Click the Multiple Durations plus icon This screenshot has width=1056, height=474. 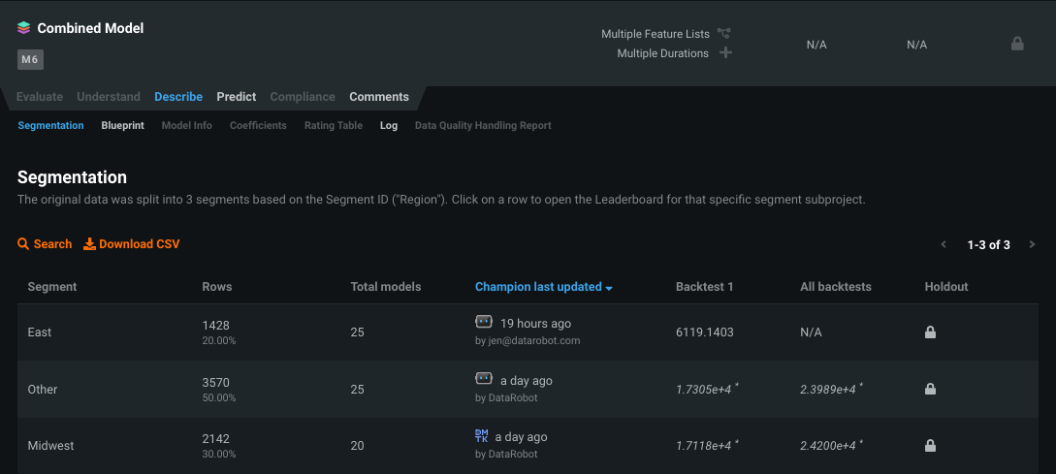click(x=725, y=52)
